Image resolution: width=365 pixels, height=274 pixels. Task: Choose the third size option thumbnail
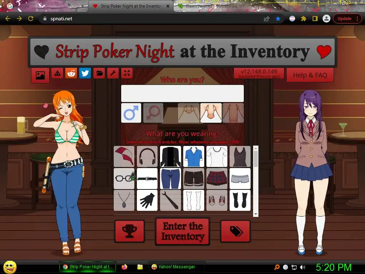[233, 113]
